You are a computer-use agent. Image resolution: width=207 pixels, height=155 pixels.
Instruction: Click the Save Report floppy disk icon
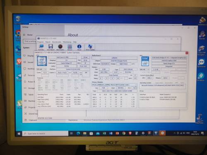(x=51, y=48)
